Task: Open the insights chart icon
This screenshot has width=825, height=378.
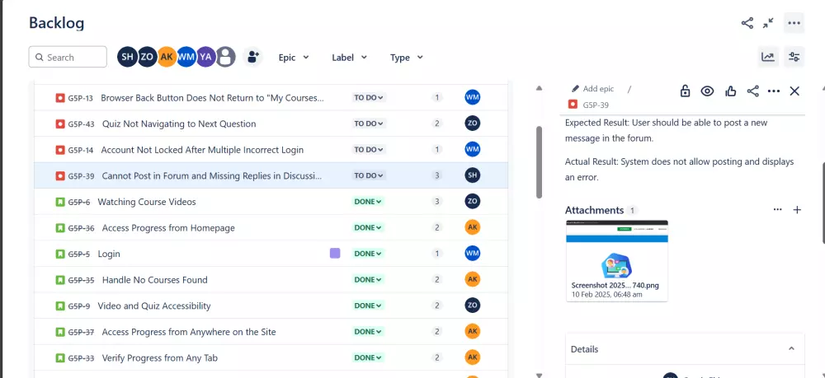Action: click(768, 57)
